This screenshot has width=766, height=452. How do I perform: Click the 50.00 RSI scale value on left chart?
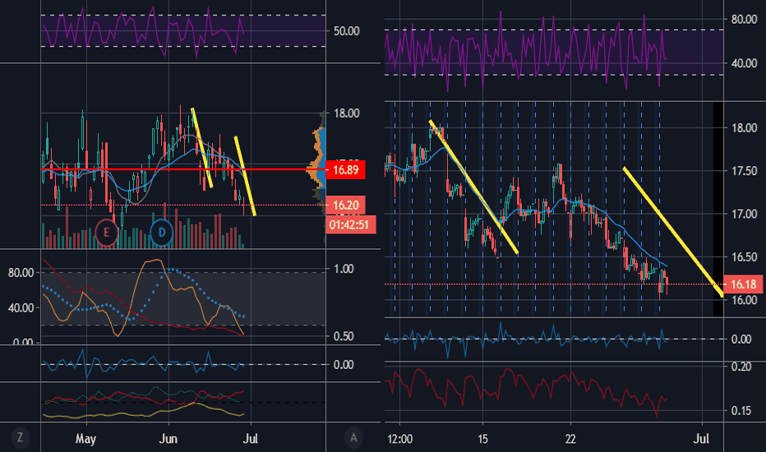(x=346, y=30)
